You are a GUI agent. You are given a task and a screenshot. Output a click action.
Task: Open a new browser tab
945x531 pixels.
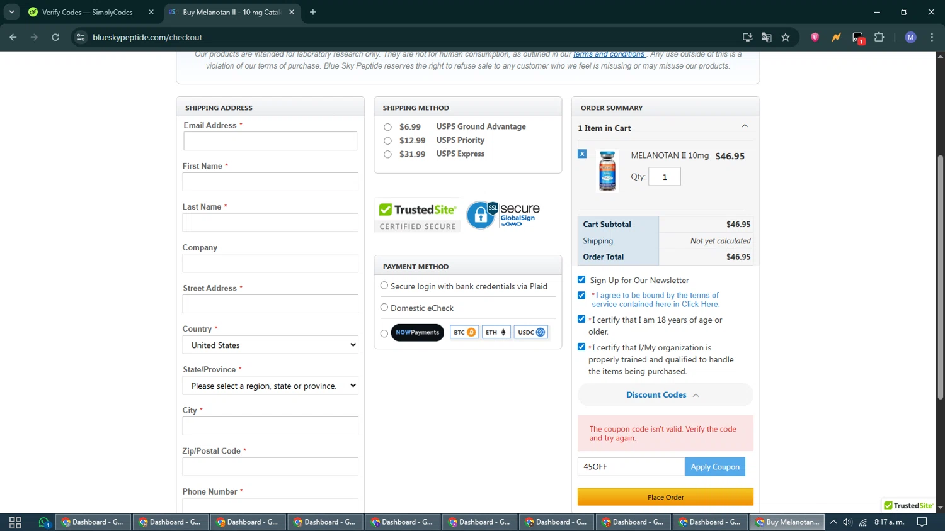click(313, 12)
